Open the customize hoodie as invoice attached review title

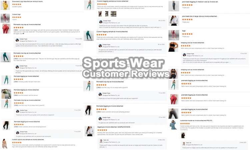196,121
